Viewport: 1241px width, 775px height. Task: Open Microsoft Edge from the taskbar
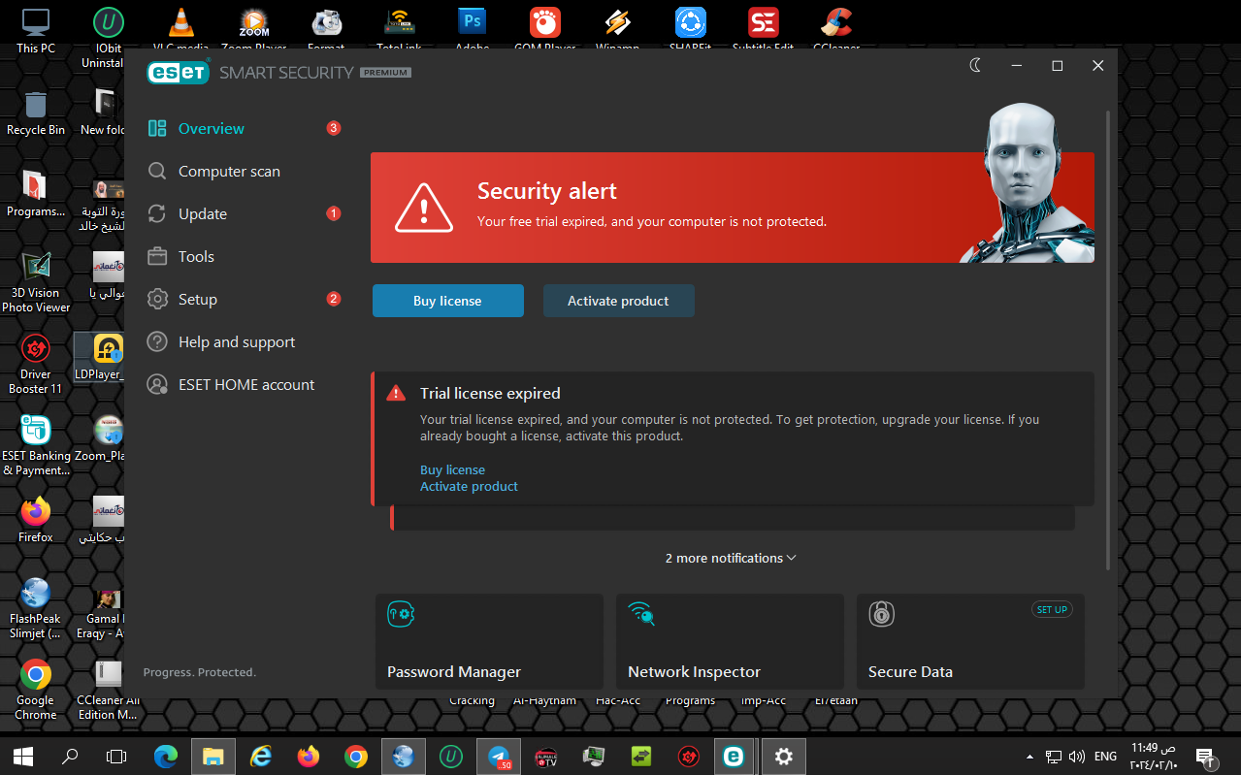[166, 756]
